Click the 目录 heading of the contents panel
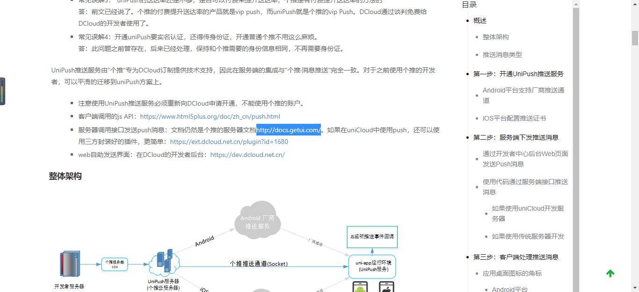 [469, 5]
